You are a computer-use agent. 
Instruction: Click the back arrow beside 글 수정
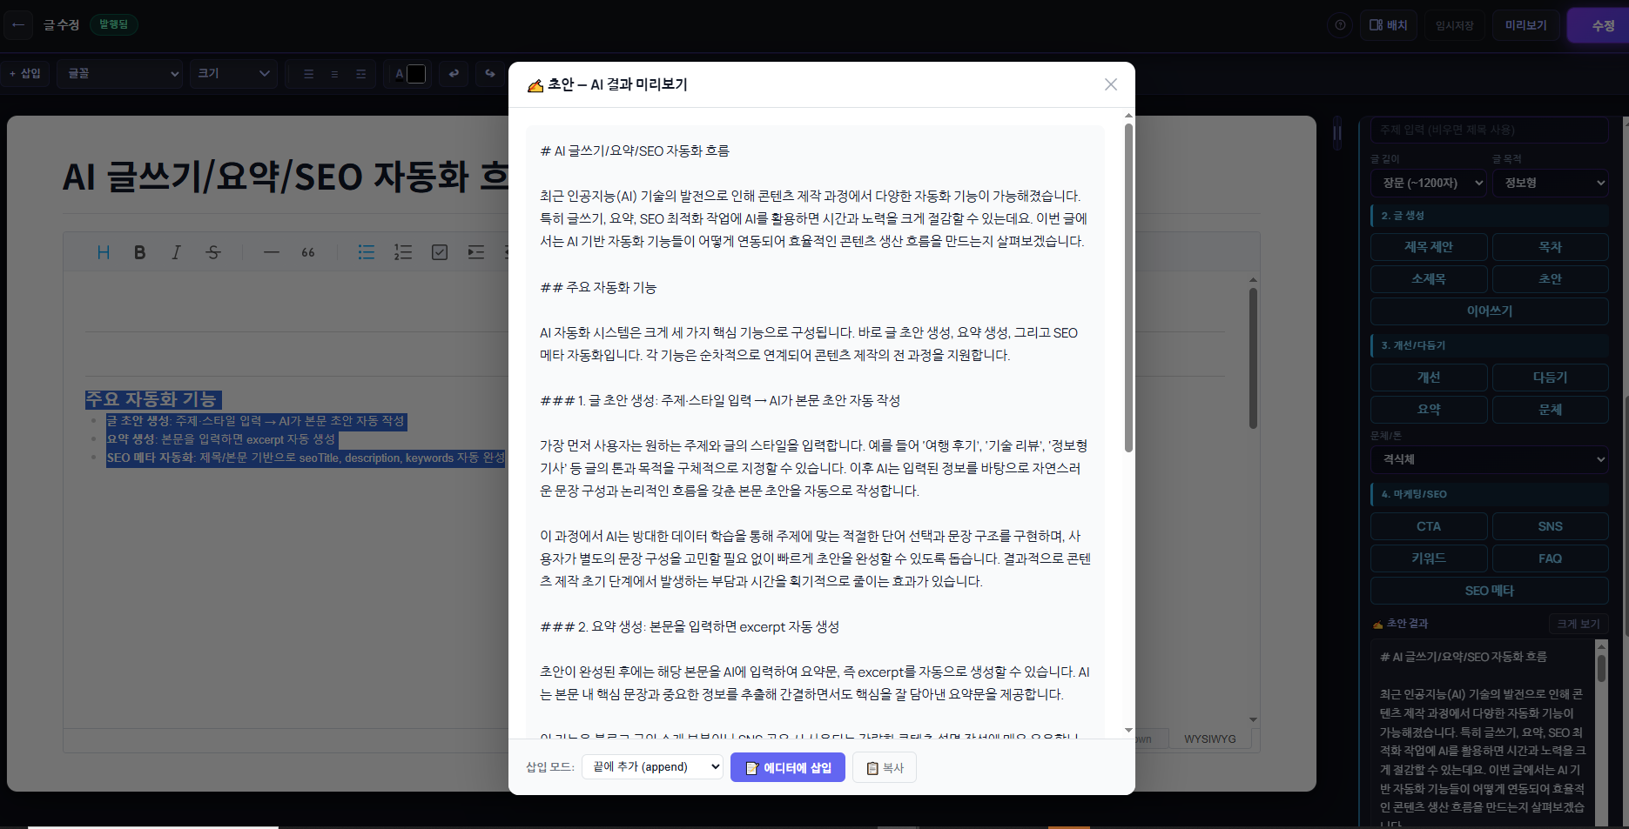point(18,25)
